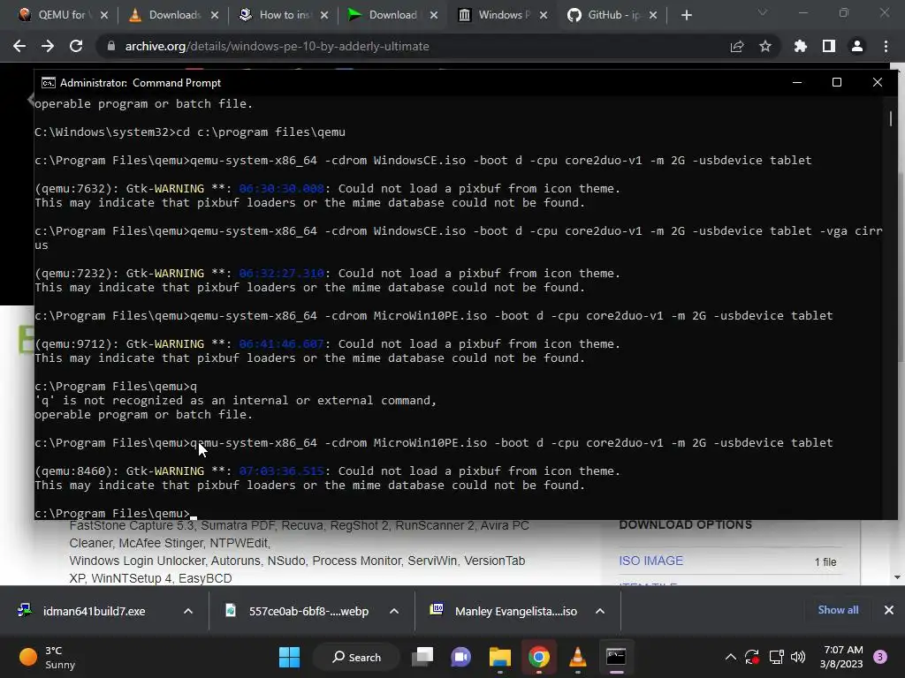
Task: Open the Windows Start menu
Action: pos(289,657)
